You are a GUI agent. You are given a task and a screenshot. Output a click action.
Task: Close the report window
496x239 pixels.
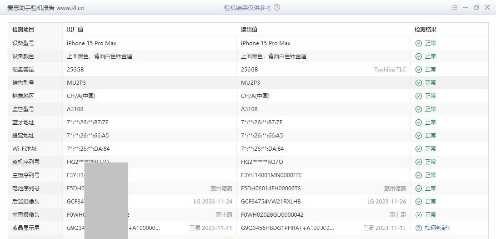point(487,8)
